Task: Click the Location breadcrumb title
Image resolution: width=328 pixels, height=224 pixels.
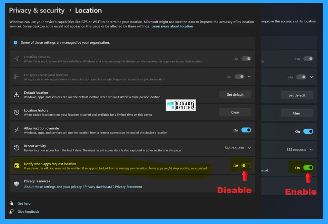Action: tap(88, 10)
